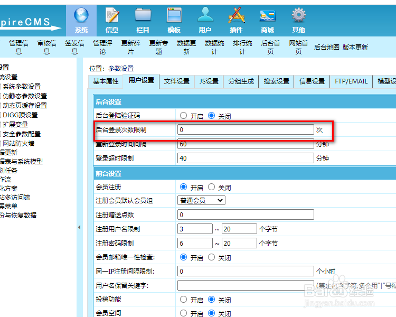This screenshot has height=317, width=396.
Task: Focus 后台登录次数限制 input field
Action: pos(246,129)
